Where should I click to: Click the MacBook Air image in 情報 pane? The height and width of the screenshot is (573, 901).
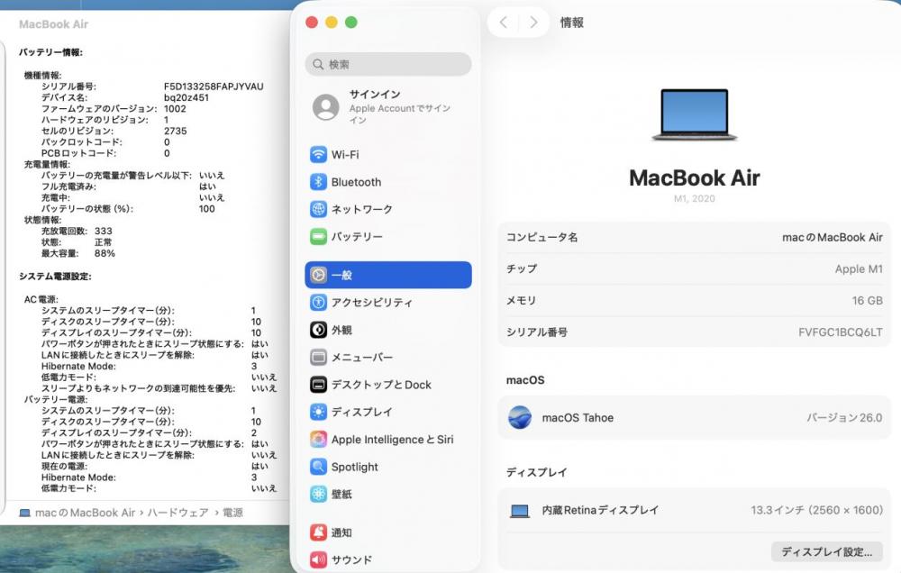tap(694, 114)
